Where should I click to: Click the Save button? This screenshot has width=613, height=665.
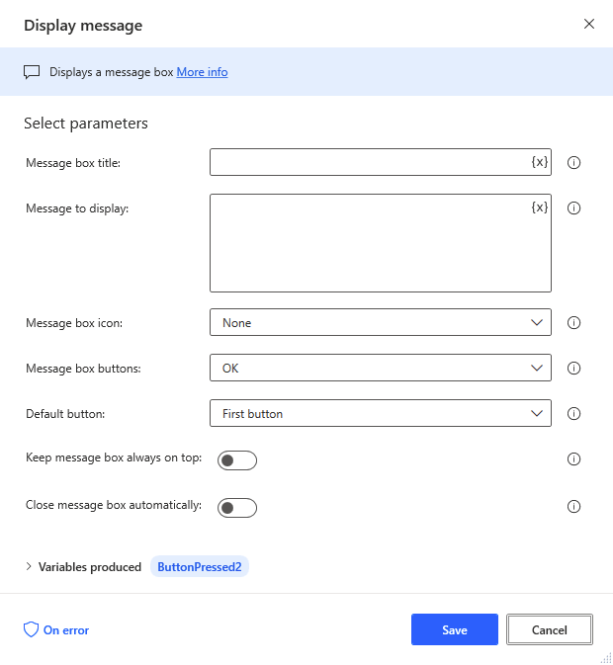click(x=455, y=629)
